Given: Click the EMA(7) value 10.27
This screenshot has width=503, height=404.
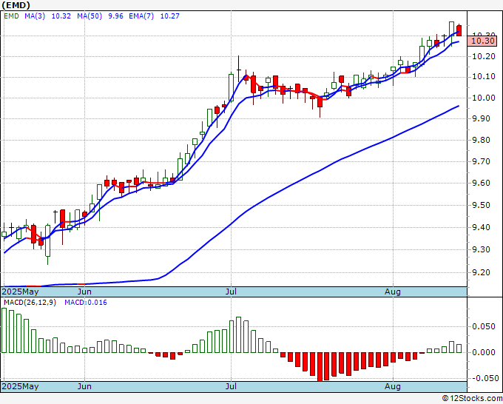Looking at the screenshot, I should click(169, 16).
